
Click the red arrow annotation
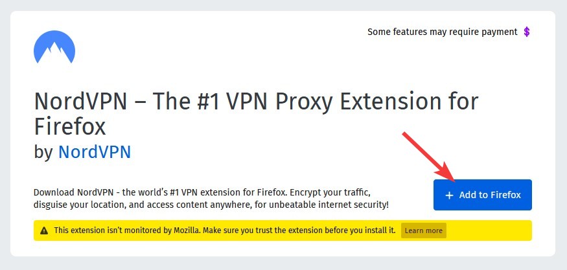429,157
